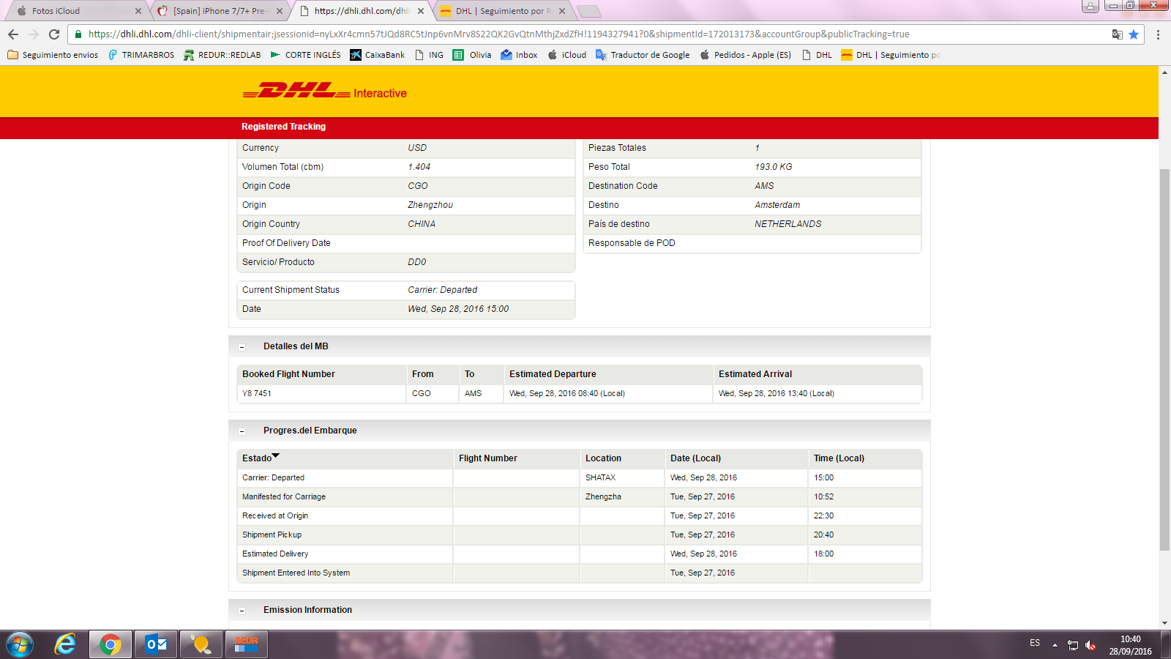Screen dimensions: 1171x659
Task: Switch to DHL | Seguimiento por tab
Action: (504, 11)
